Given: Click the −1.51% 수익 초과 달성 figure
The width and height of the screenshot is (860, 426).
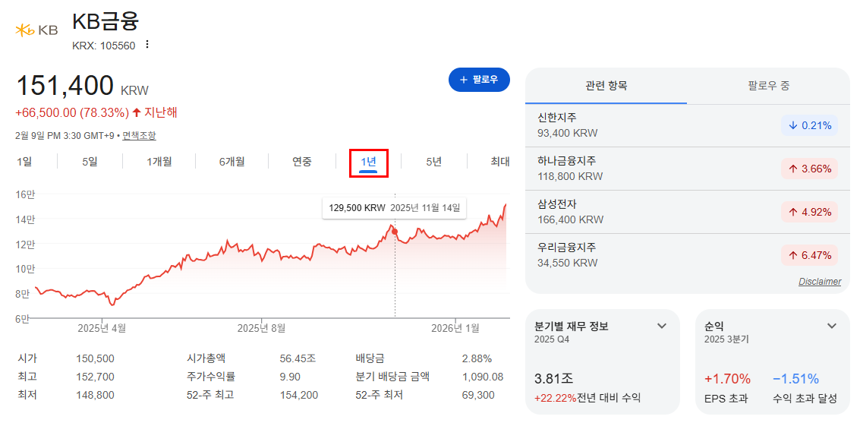Looking at the screenshot, I should coord(795,379).
